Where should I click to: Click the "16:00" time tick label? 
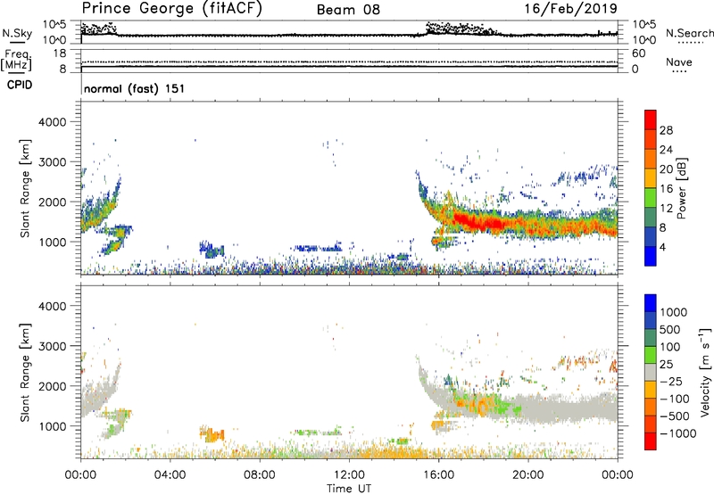pyautogui.click(x=438, y=475)
